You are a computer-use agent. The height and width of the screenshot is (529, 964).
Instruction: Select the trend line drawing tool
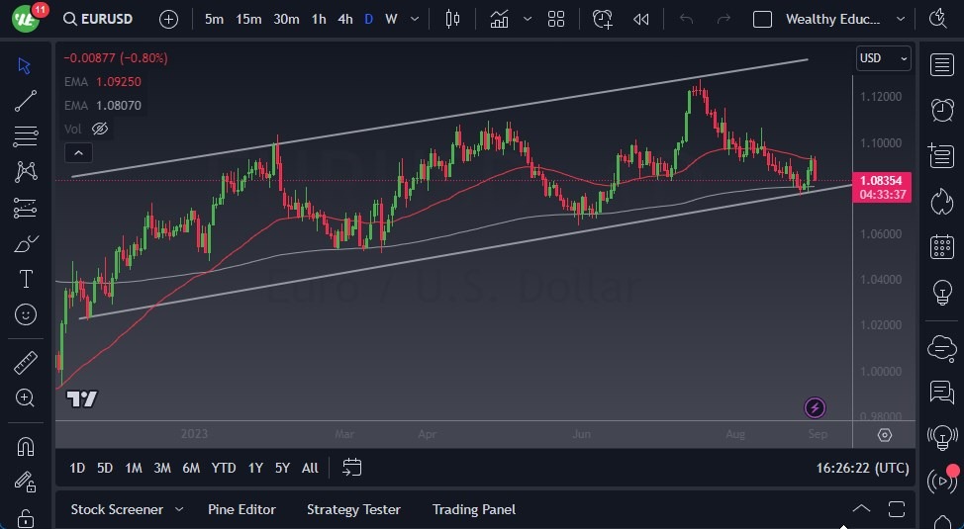coord(26,101)
